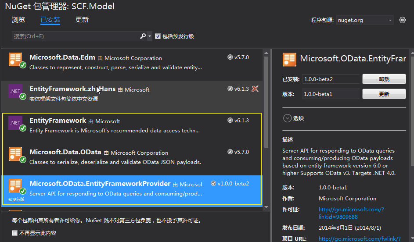The width and height of the screenshot is (414, 242).
Task: Expand the 选项 section
Action: pyautogui.click(x=288, y=118)
